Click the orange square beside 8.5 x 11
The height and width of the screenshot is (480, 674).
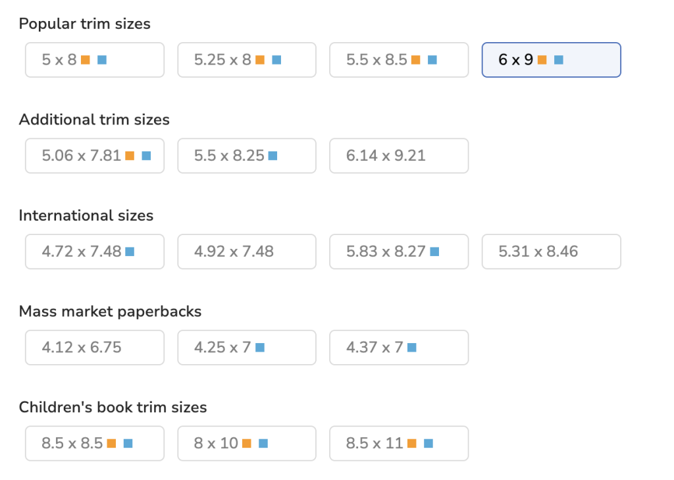[x=412, y=444]
